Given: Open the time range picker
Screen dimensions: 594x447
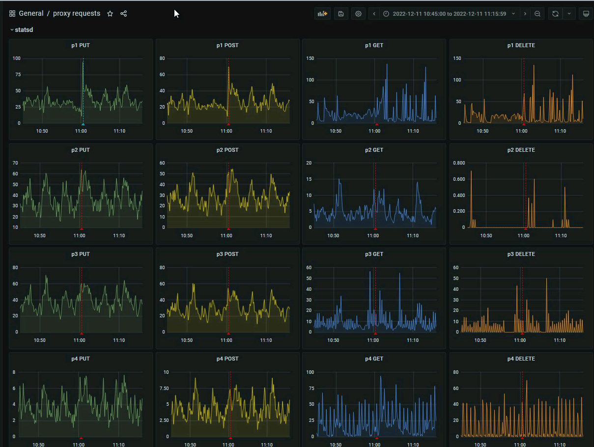Looking at the screenshot, I should 449,14.
